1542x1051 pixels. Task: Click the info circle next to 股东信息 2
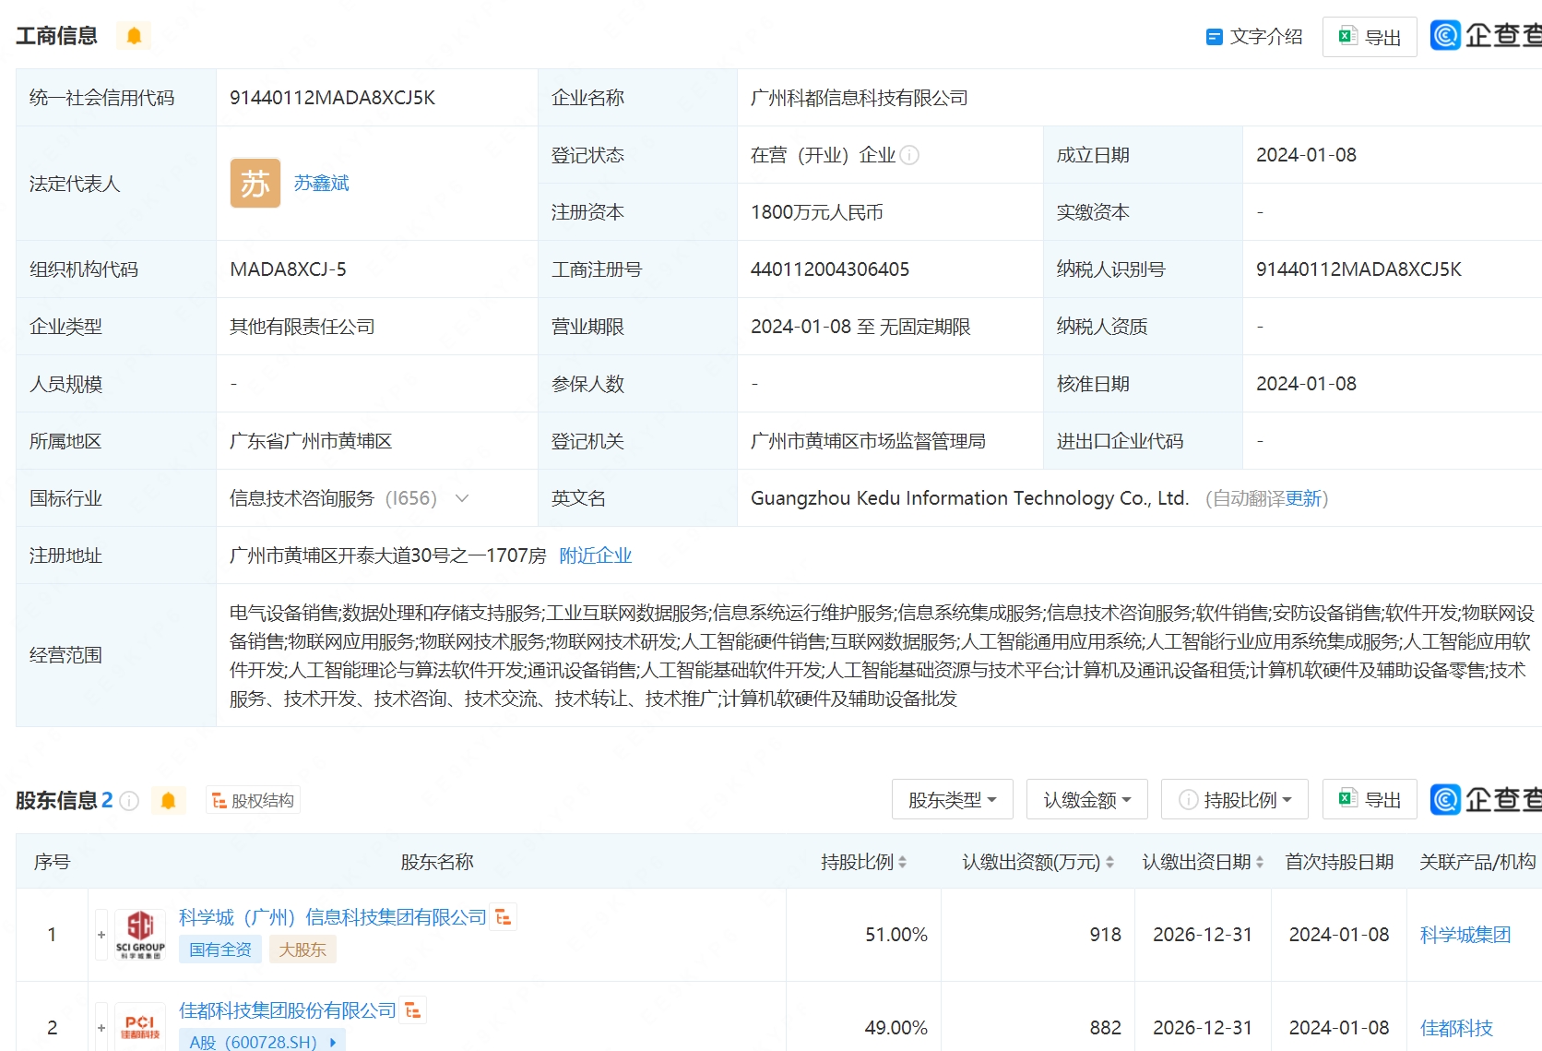click(x=129, y=801)
